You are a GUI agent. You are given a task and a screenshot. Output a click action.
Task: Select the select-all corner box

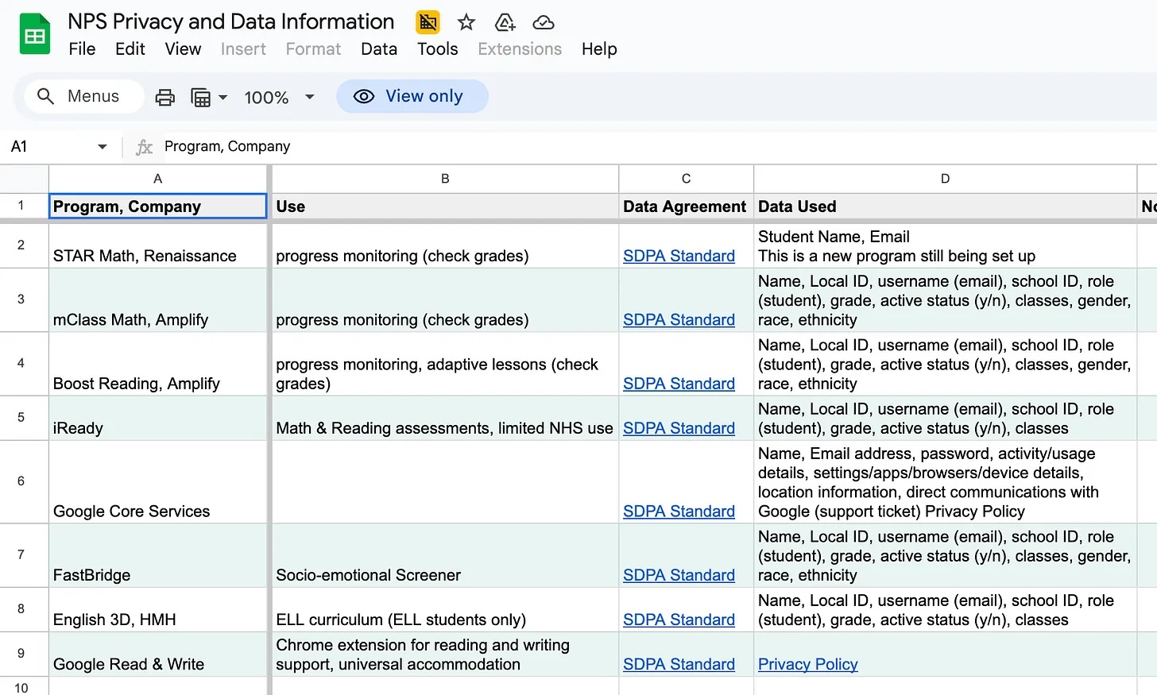[24, 179]
